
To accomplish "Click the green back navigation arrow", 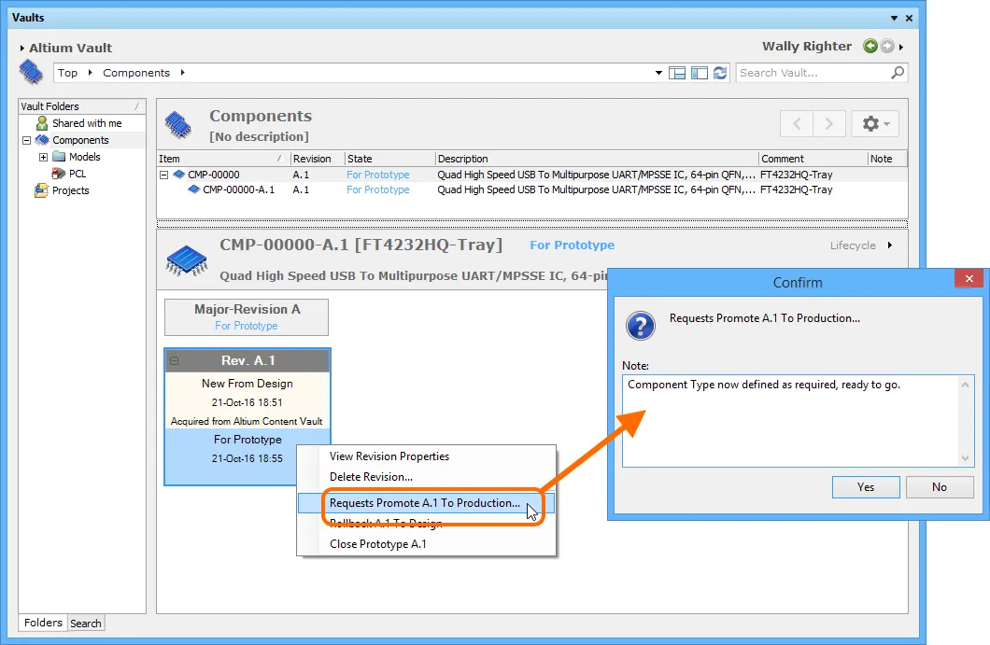I will pos(870,46).
